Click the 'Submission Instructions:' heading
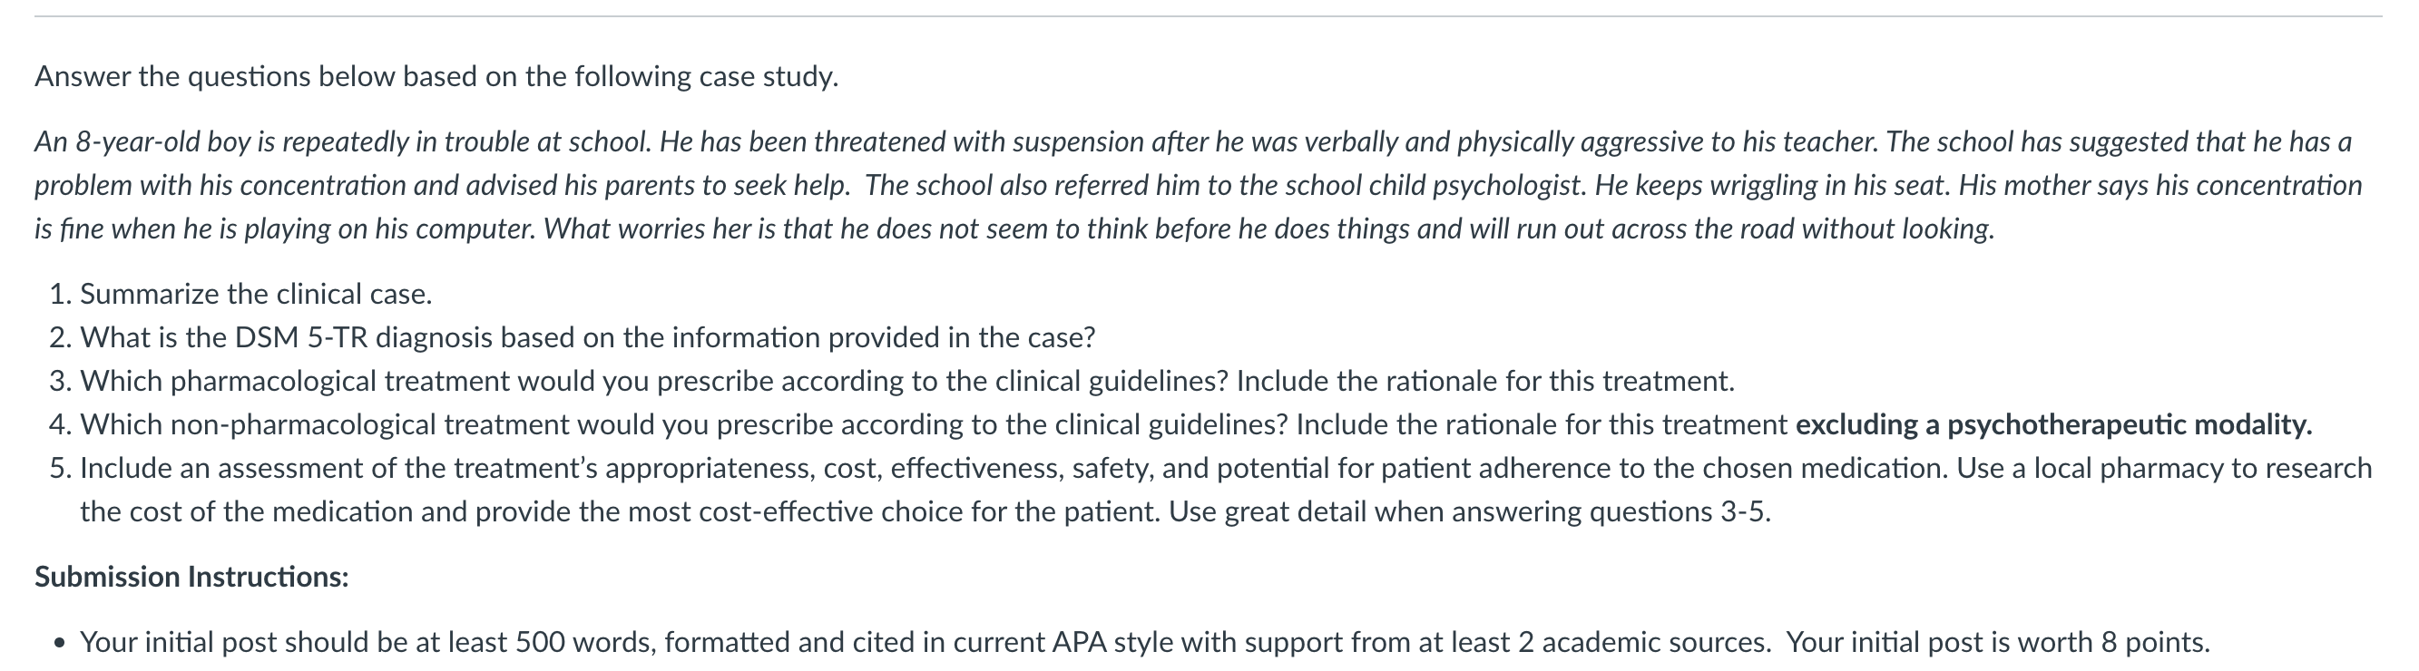The image size is (2419, 671). [x=191, y=576]
